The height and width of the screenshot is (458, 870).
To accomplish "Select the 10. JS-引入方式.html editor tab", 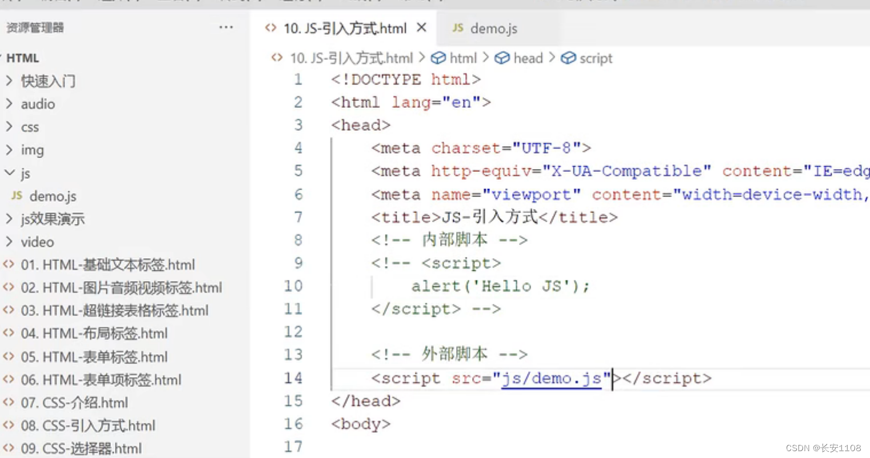I will [x=345, y=28].
